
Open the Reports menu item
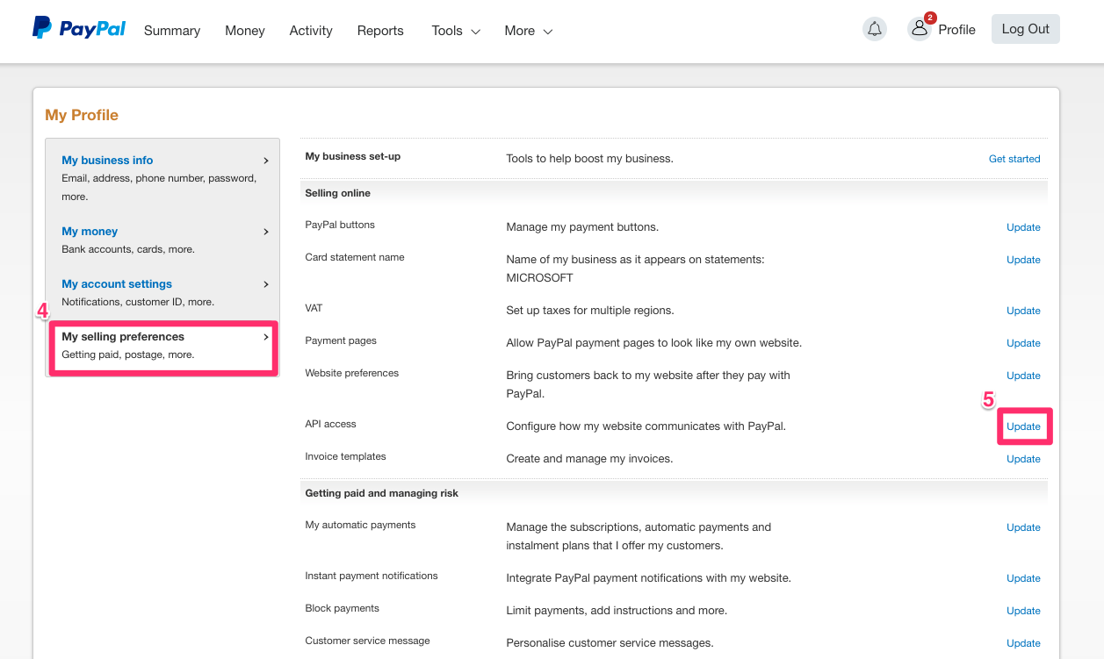[x=380, y=31]
